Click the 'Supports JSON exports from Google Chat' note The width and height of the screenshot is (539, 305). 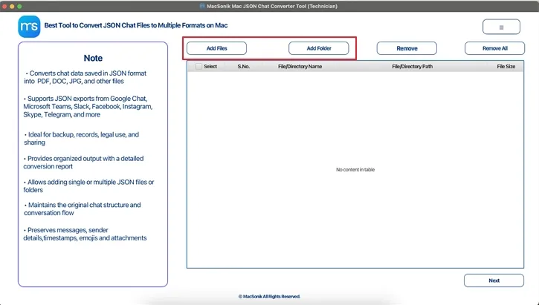[88, 106]
